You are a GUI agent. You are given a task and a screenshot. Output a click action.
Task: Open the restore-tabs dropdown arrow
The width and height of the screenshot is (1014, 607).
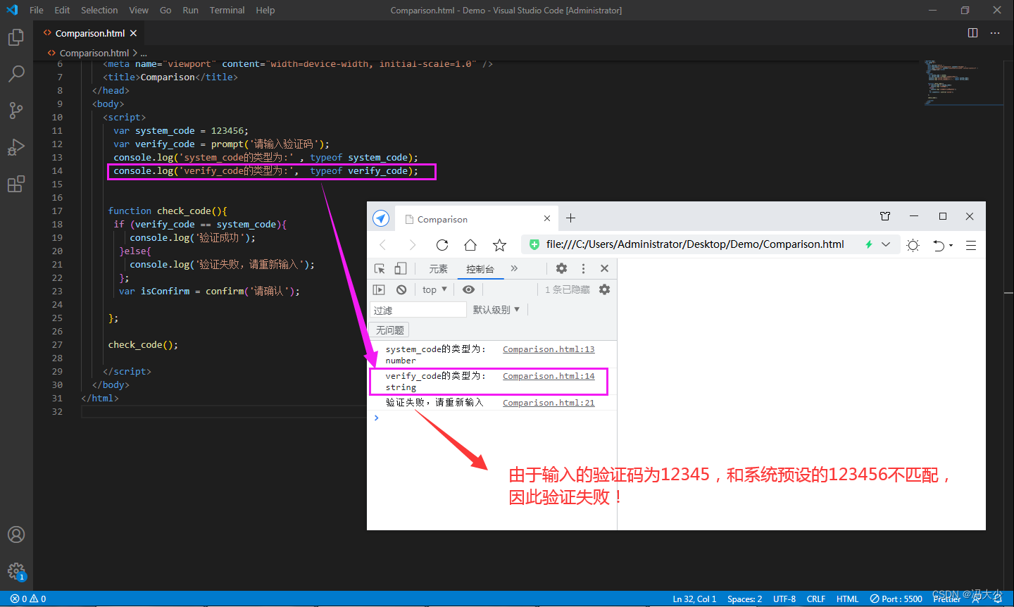[951, 246]
